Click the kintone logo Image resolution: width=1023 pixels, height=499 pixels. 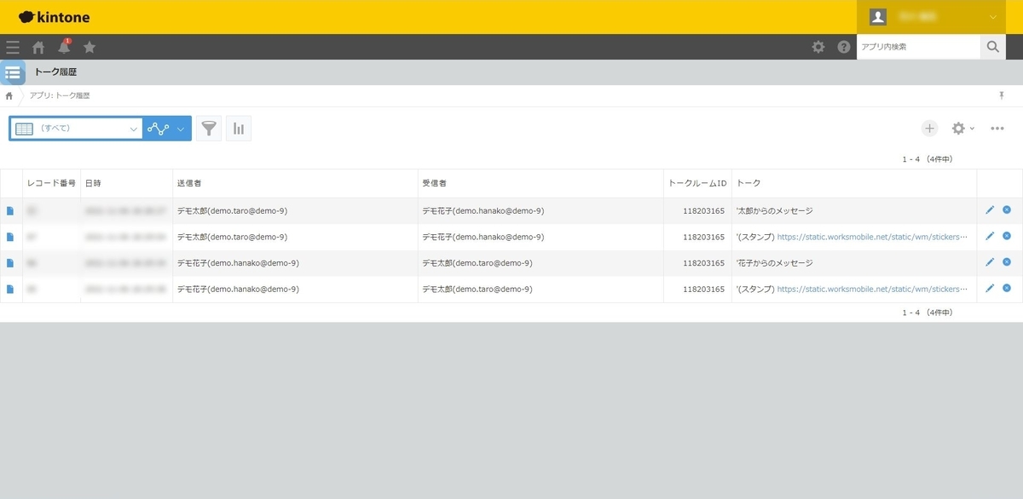coord(54,17)
